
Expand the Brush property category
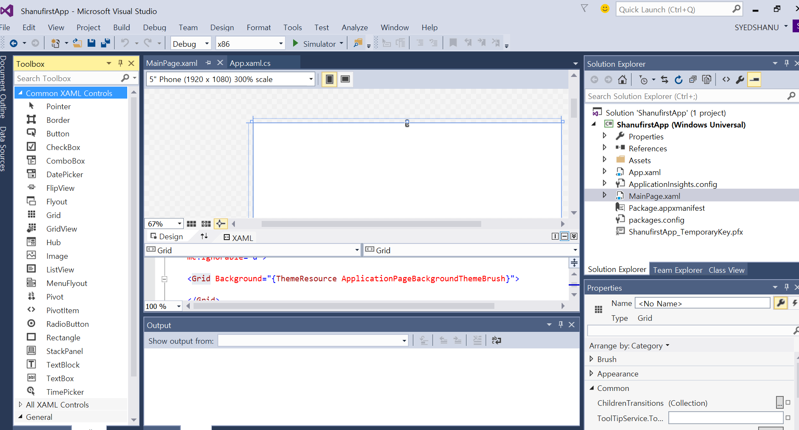click(591, 359)
